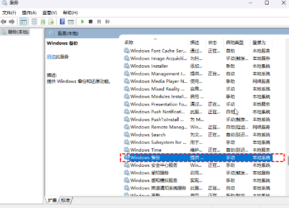This screenshot has height=208, width=289.
Task: Click the Refresh toolbar icon
Action: click(43, 22)
